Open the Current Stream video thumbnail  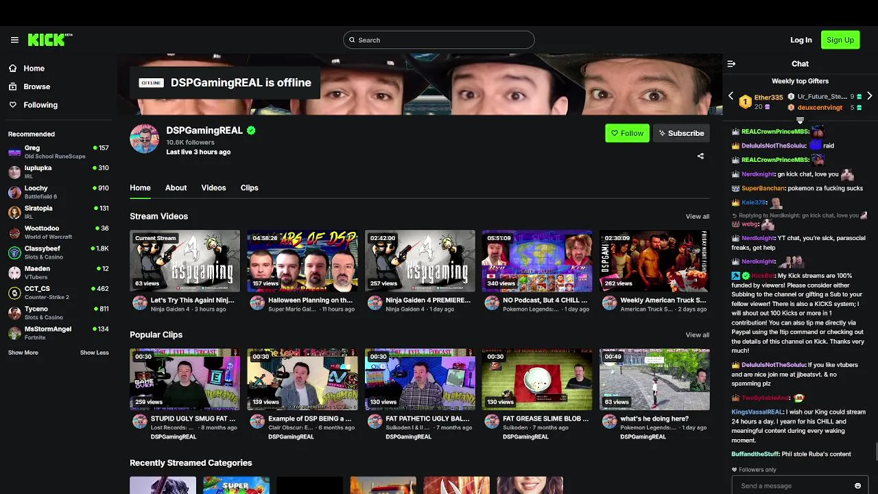pyautogui.click(x=185, y=261)
